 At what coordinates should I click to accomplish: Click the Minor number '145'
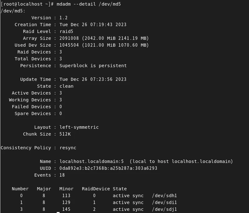[x=66, y=209]
